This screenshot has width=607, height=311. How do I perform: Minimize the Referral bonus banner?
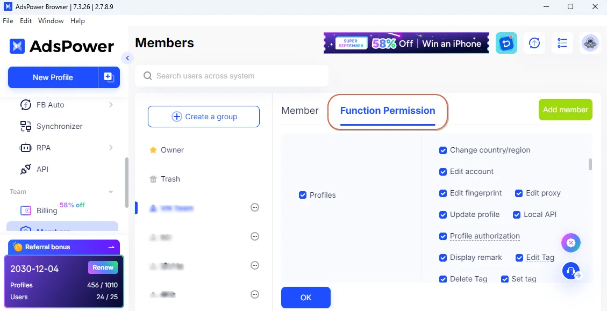(111, 247)
